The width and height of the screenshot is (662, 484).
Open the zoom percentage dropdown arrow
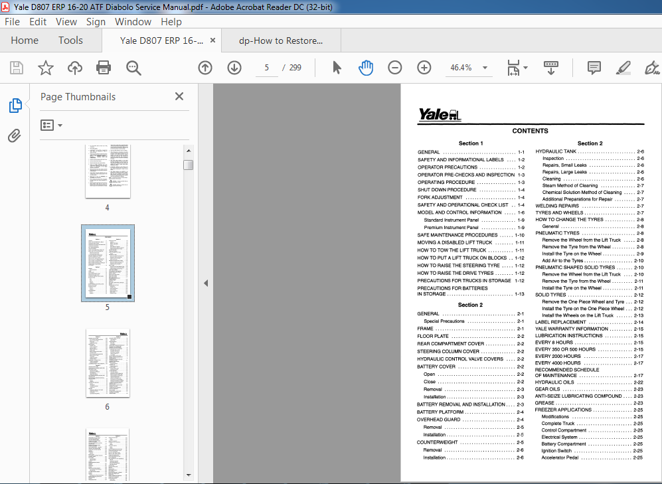pos(485,68)
